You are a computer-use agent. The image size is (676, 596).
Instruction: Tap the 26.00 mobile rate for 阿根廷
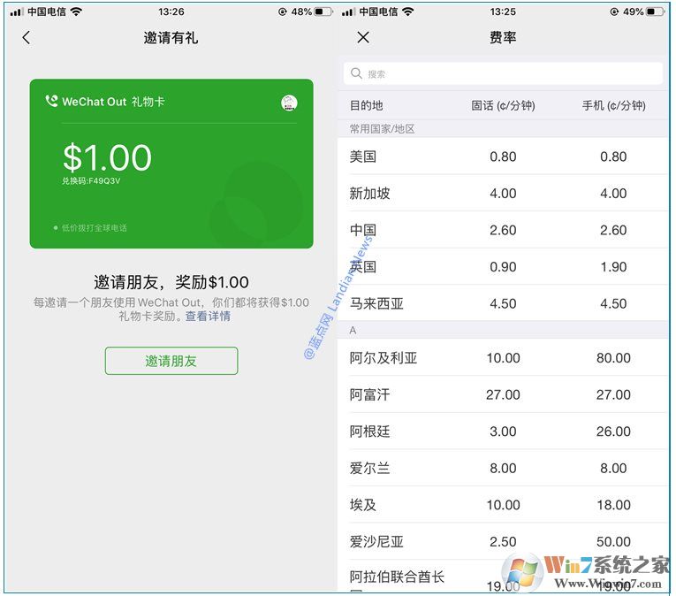(x=613, y=432)
